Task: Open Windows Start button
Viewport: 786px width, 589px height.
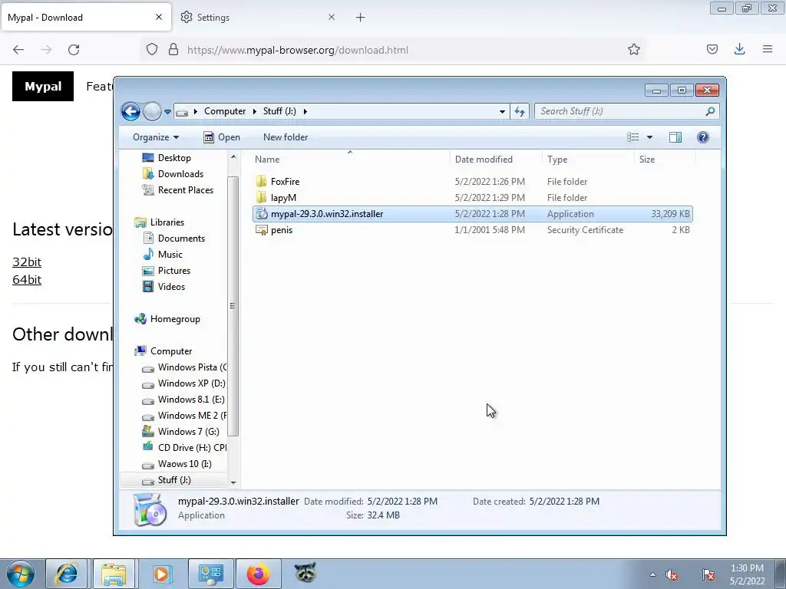Action: [21, 574]
